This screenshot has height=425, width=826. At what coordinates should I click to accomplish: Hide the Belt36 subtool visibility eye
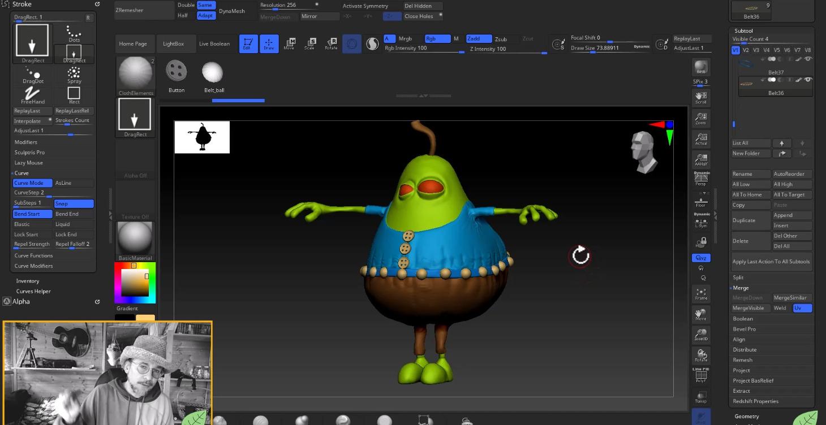click(x=807, y=79)
